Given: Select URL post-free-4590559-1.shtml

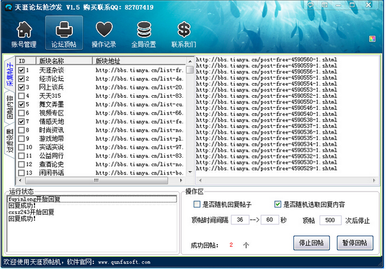Looking at the screenshot, I should (x=266, y=65).
